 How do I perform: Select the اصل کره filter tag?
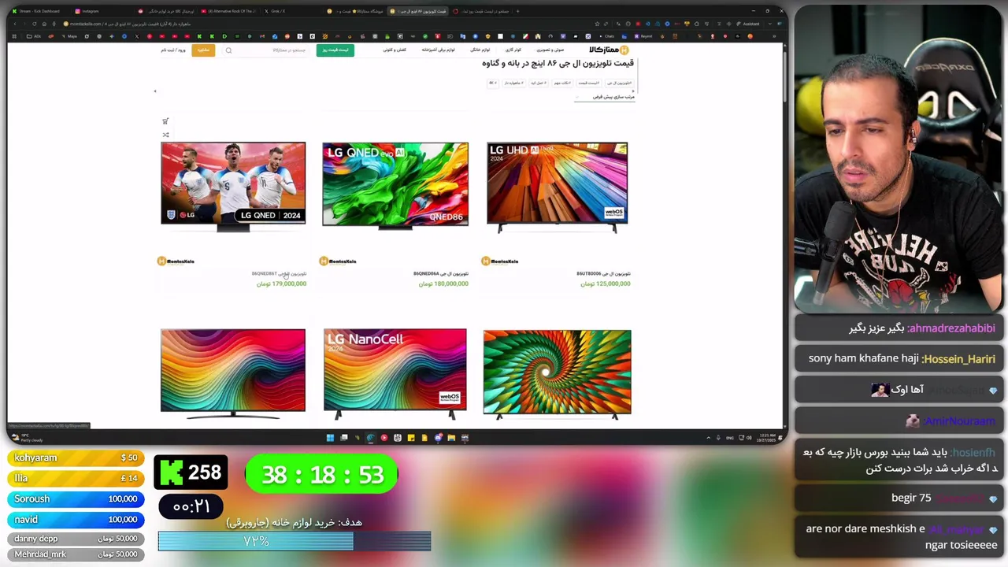tap(539, 83)
